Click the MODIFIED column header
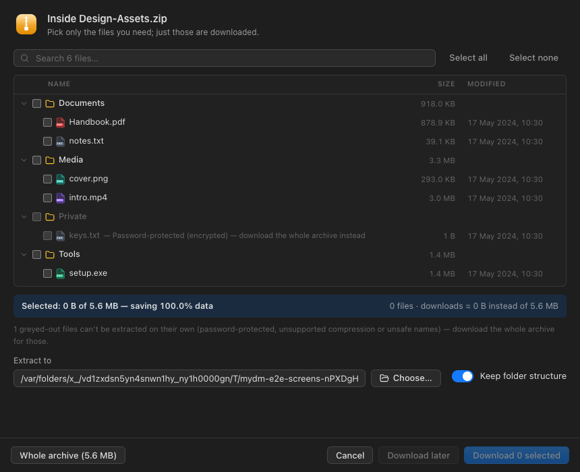 point(486,84)
